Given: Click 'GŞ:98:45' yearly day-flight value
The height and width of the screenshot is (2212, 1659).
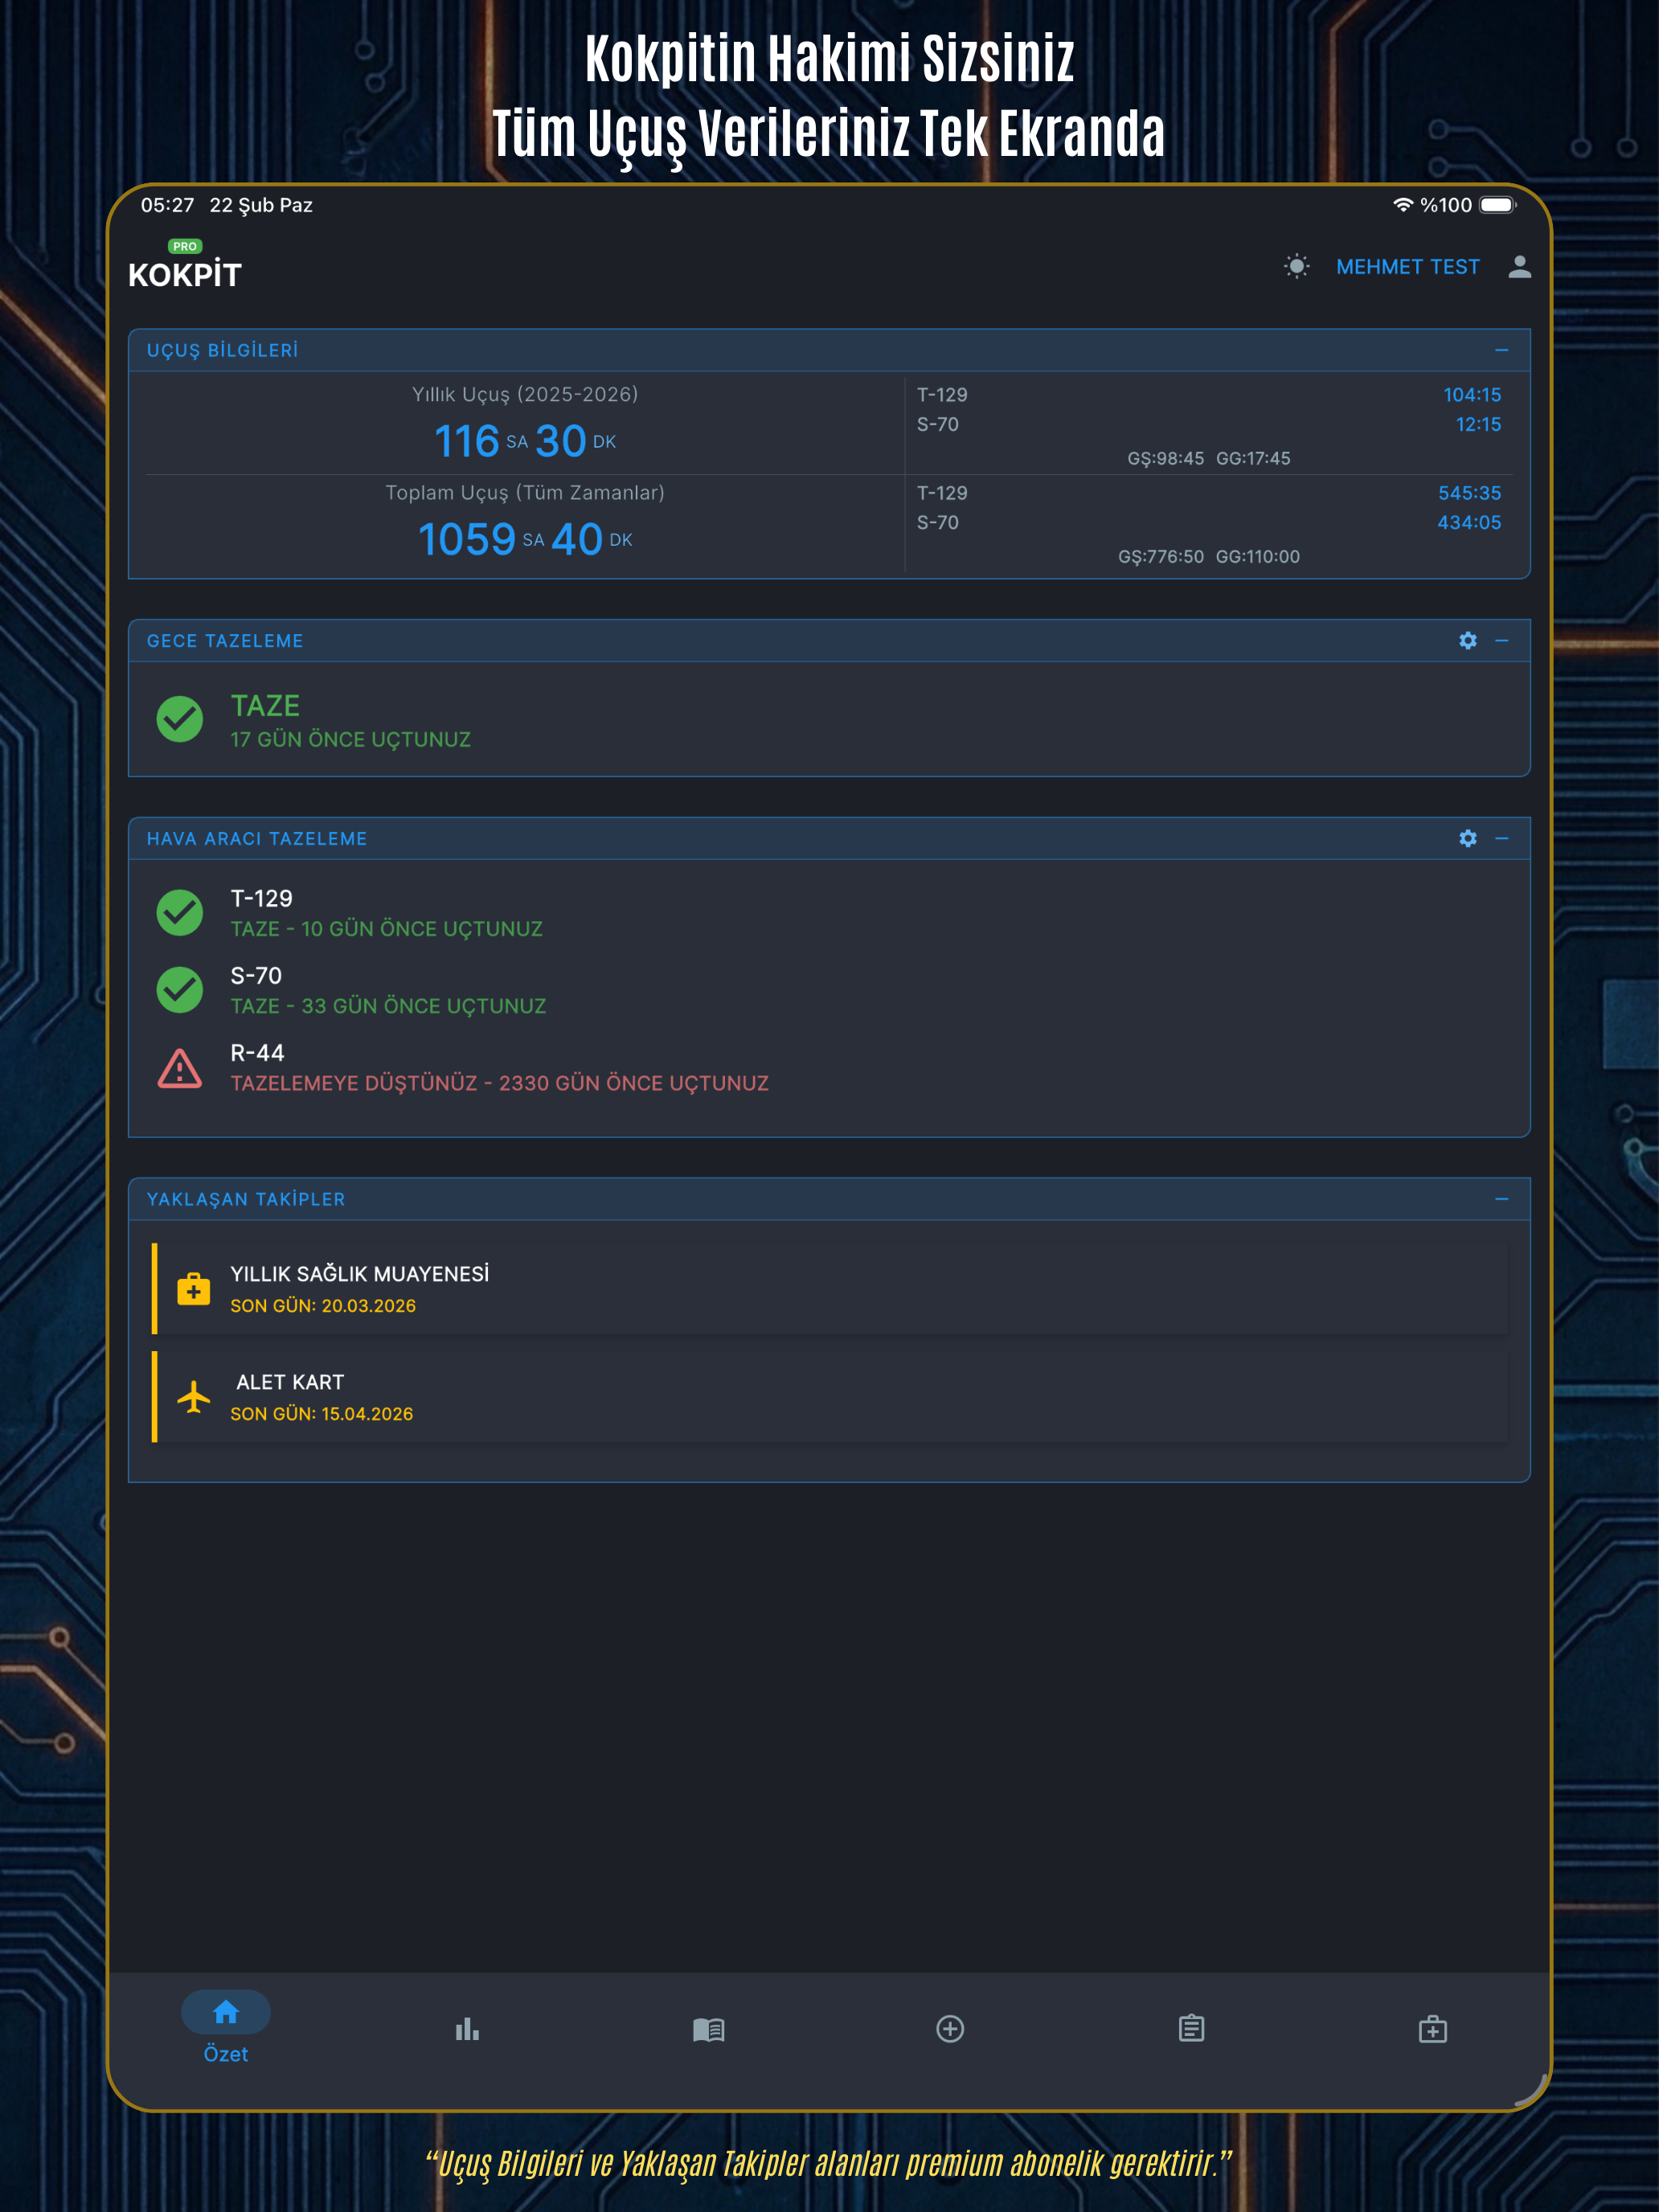Looking at the screenshot, I should click(1165, 458).
